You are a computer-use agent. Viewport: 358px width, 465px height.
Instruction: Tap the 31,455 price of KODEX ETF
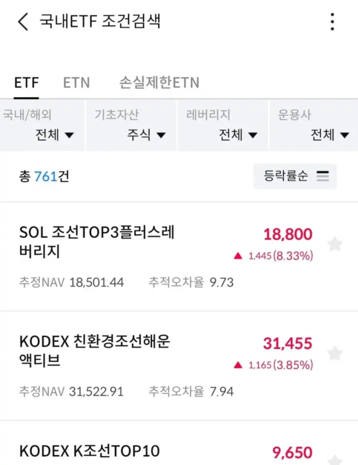point(288,343)
